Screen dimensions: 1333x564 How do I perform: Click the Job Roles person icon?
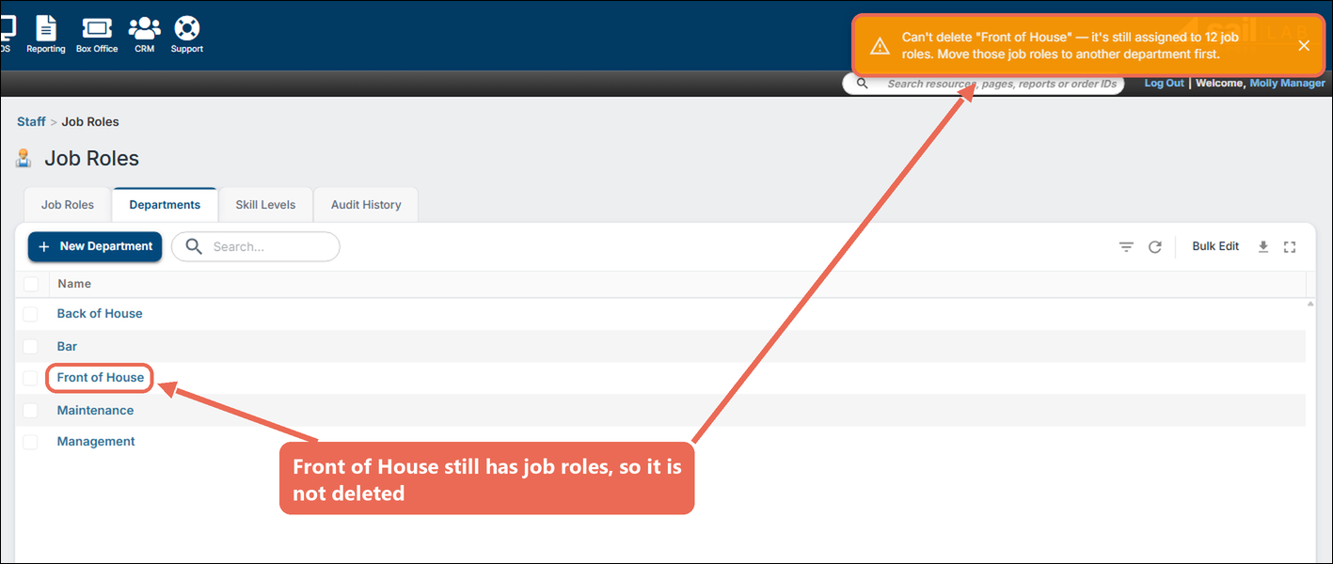click(24, 158)
